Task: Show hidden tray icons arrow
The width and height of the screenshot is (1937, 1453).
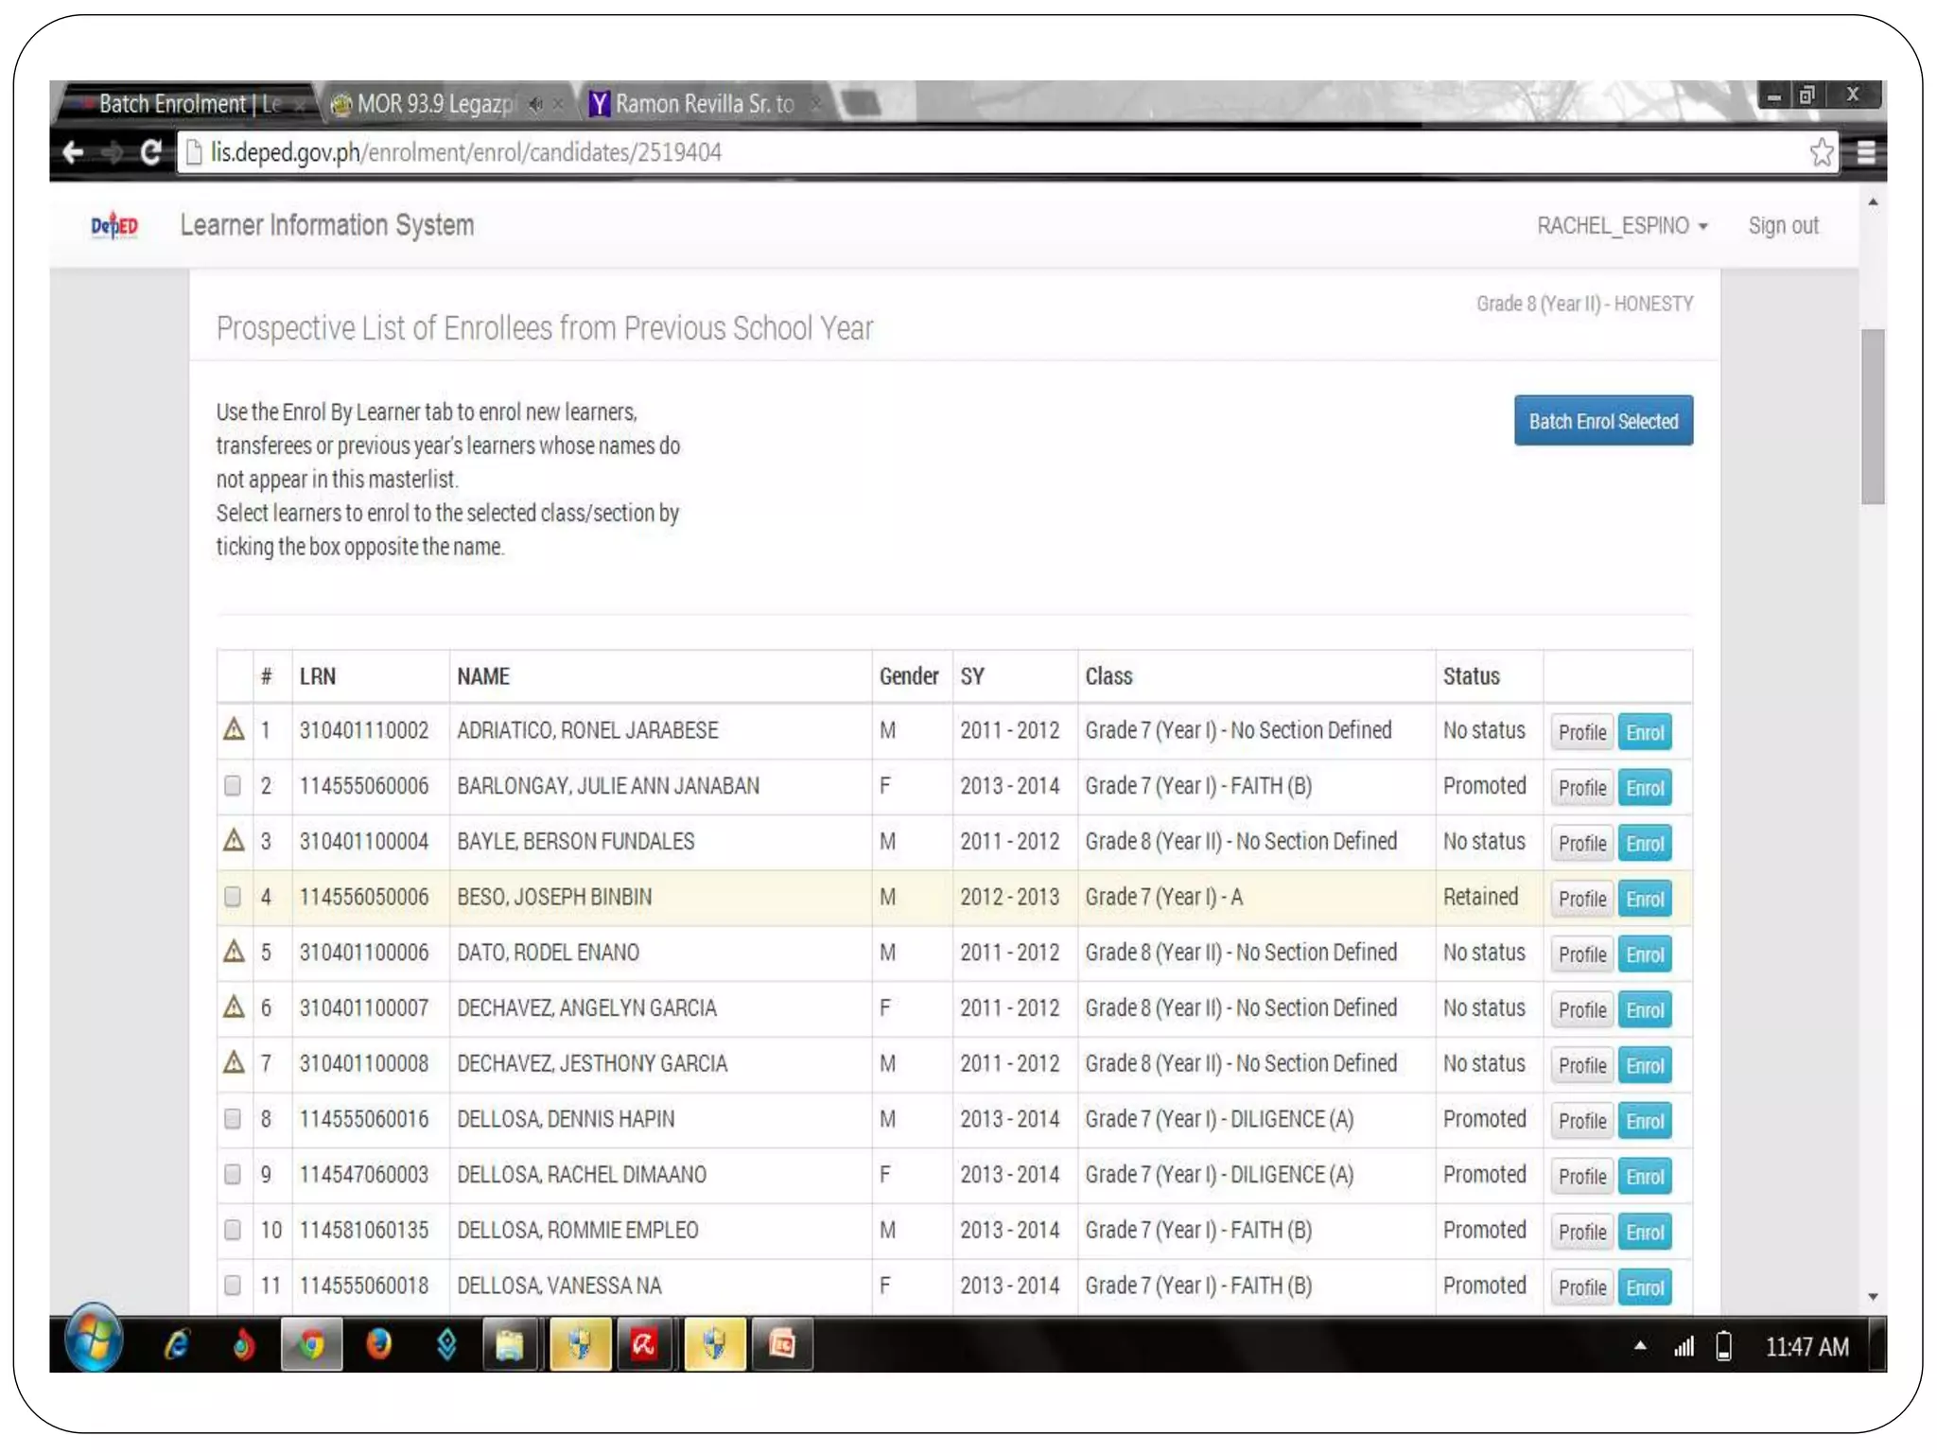Action: click(1640, 1345)
